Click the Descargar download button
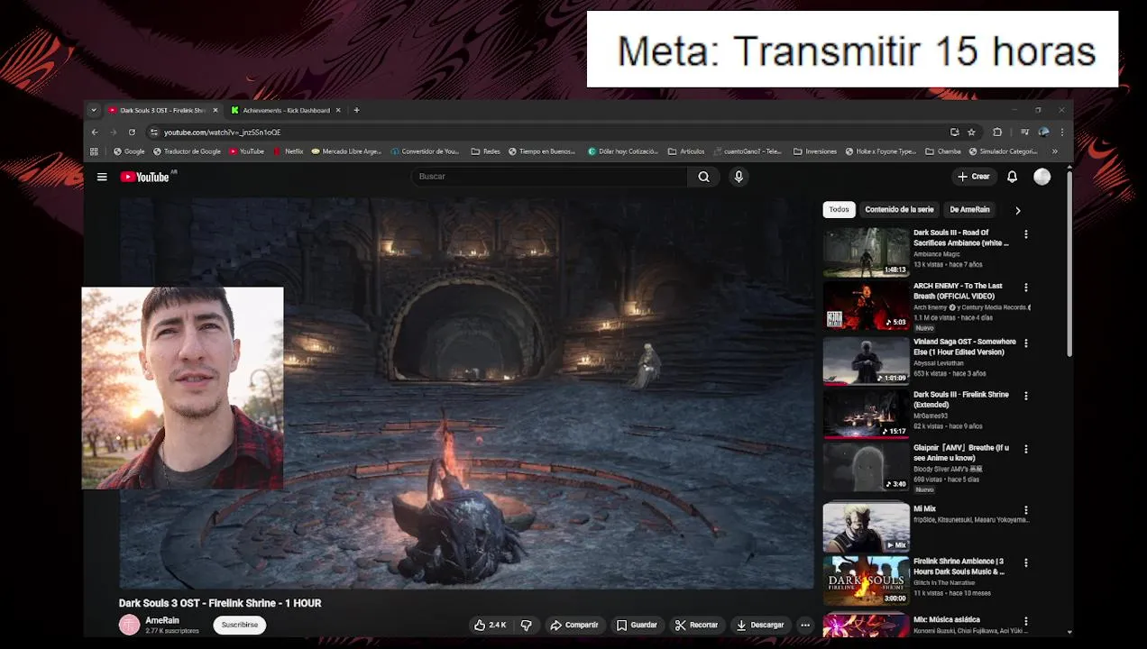1147x649 pixels. click(x=760, y=625)
